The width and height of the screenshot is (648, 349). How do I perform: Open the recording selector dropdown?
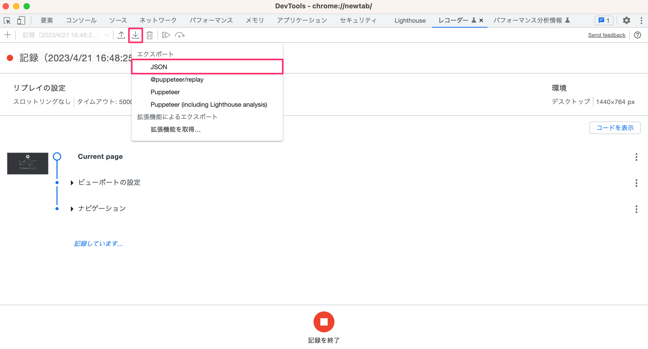(66, 35)
